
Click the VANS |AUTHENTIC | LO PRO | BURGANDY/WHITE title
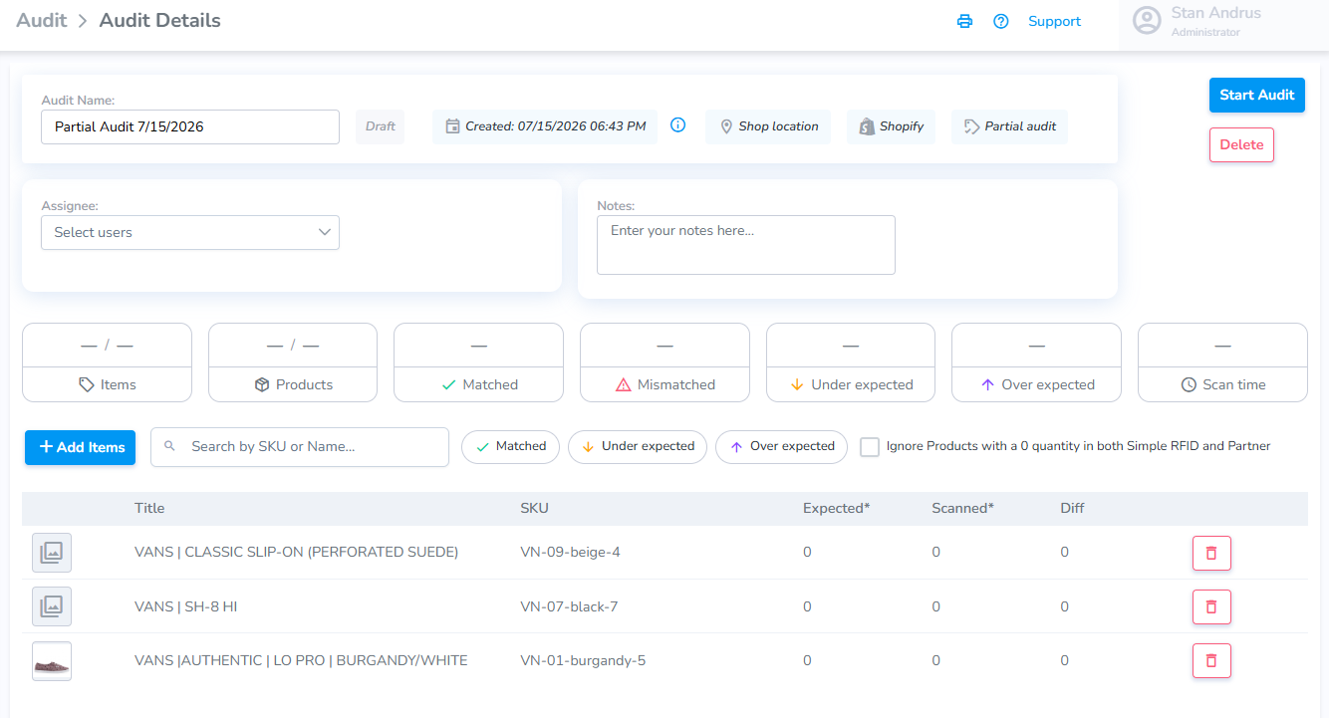(x=301, y=660)
